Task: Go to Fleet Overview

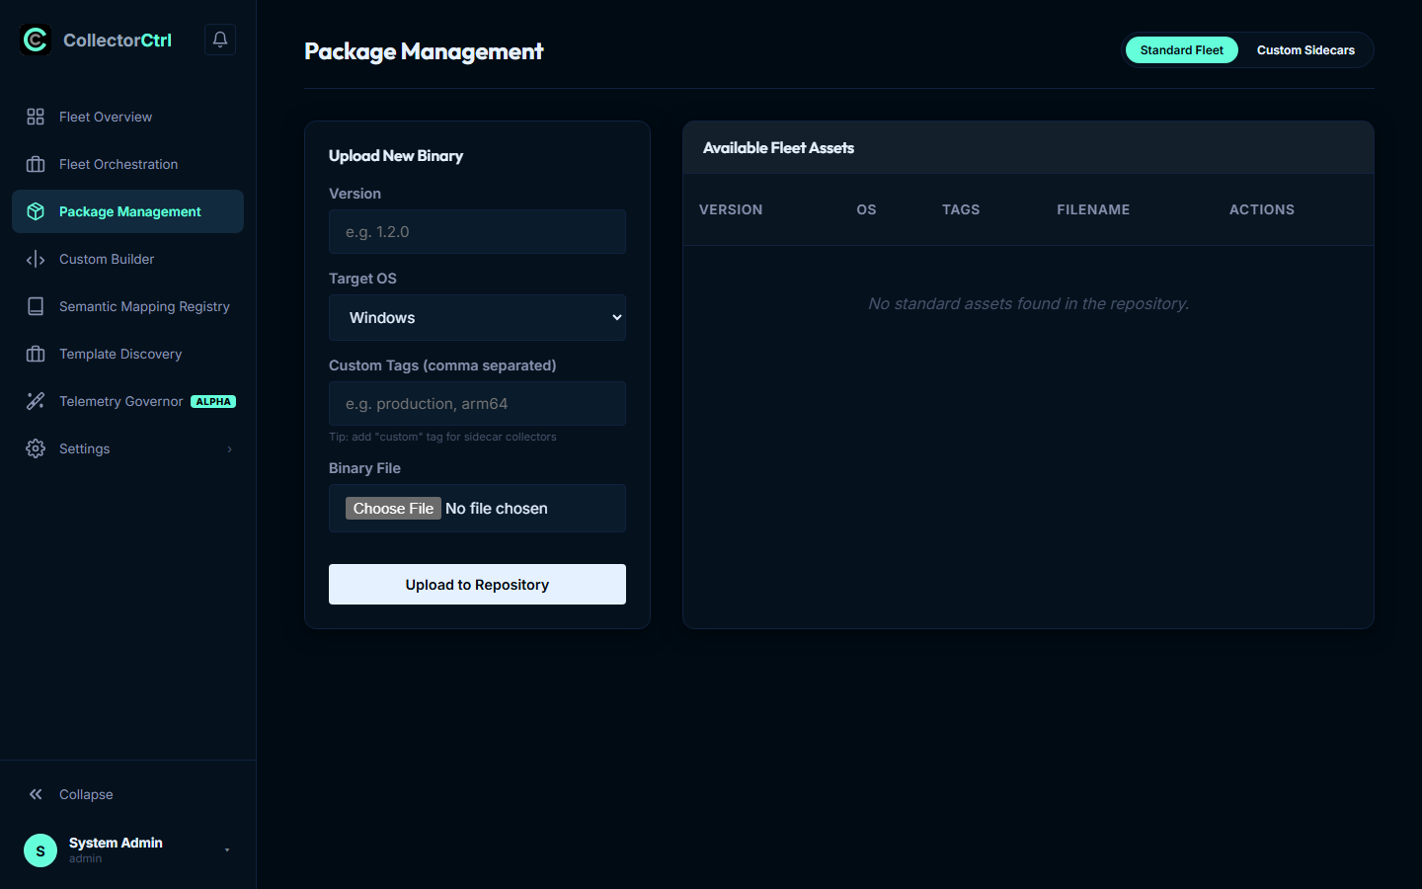Action: coord(127,117)
